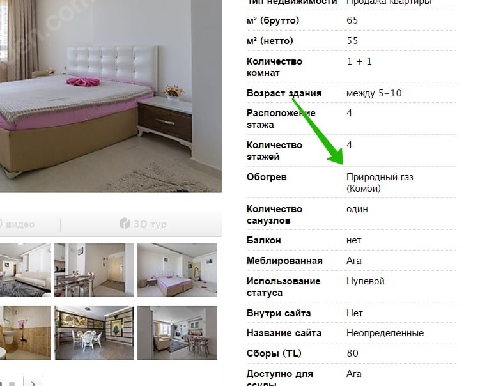
Task: Click the large bedroom main photo
Action: [x=111, y=96]
